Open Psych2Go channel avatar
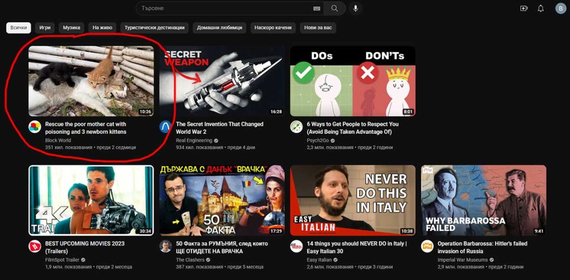570x280 pixels. coord(296,126)
